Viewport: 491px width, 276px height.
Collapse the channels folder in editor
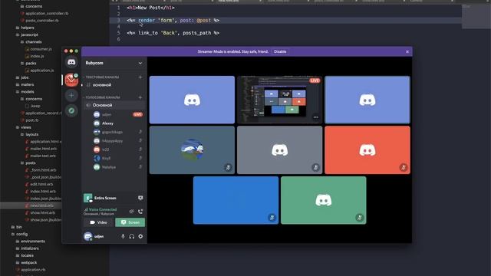33,42
